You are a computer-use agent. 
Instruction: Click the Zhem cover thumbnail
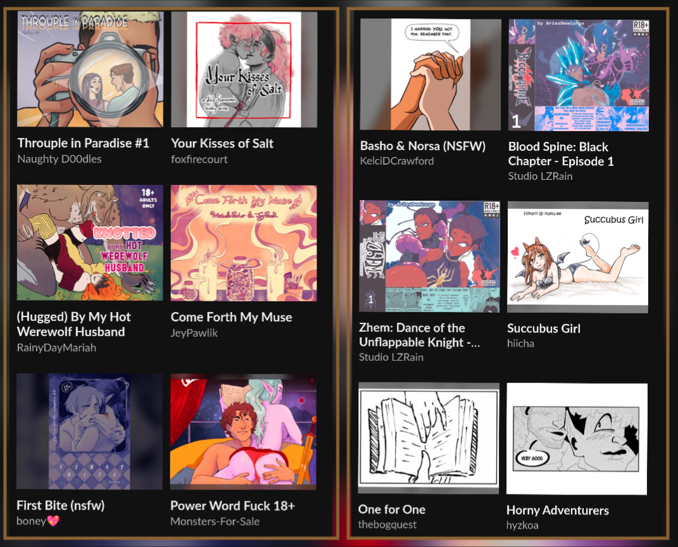click(x=429, y=256)
